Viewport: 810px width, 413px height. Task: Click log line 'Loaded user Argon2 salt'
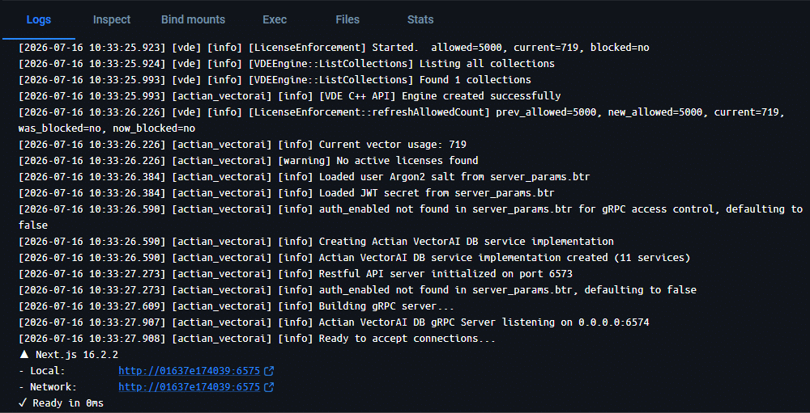(x=305, y=177)
